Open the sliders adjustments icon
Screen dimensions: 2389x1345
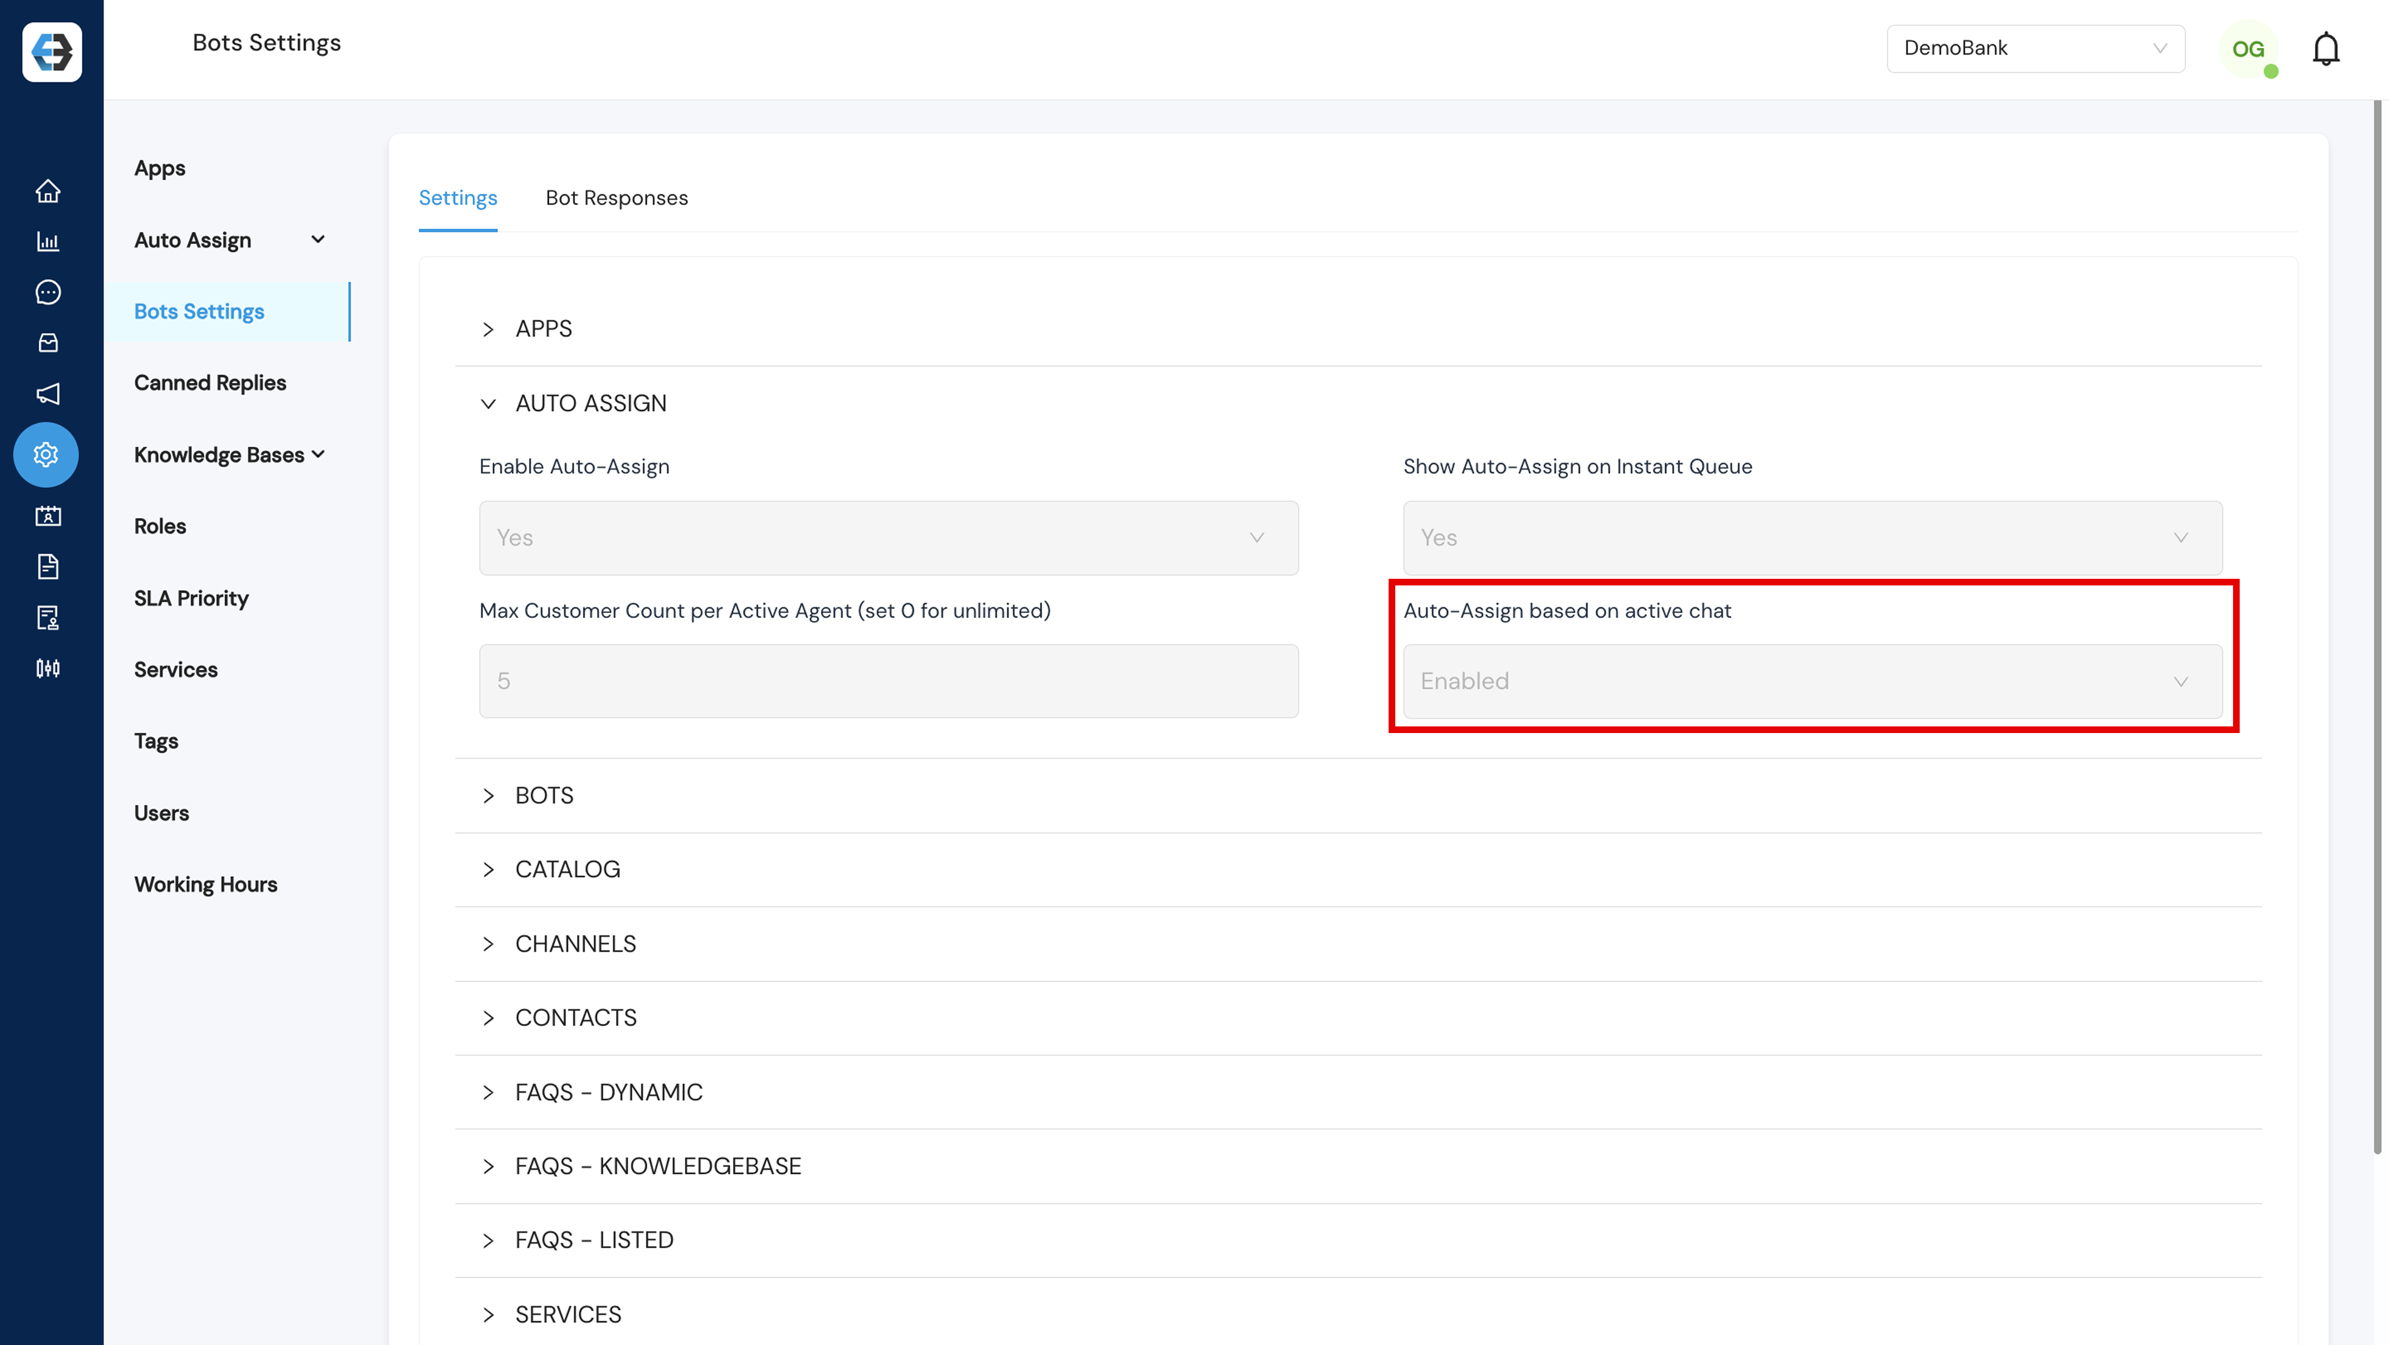click(x=48, y=668)
